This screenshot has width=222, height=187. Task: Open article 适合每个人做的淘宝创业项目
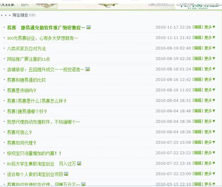pos(35,174)
